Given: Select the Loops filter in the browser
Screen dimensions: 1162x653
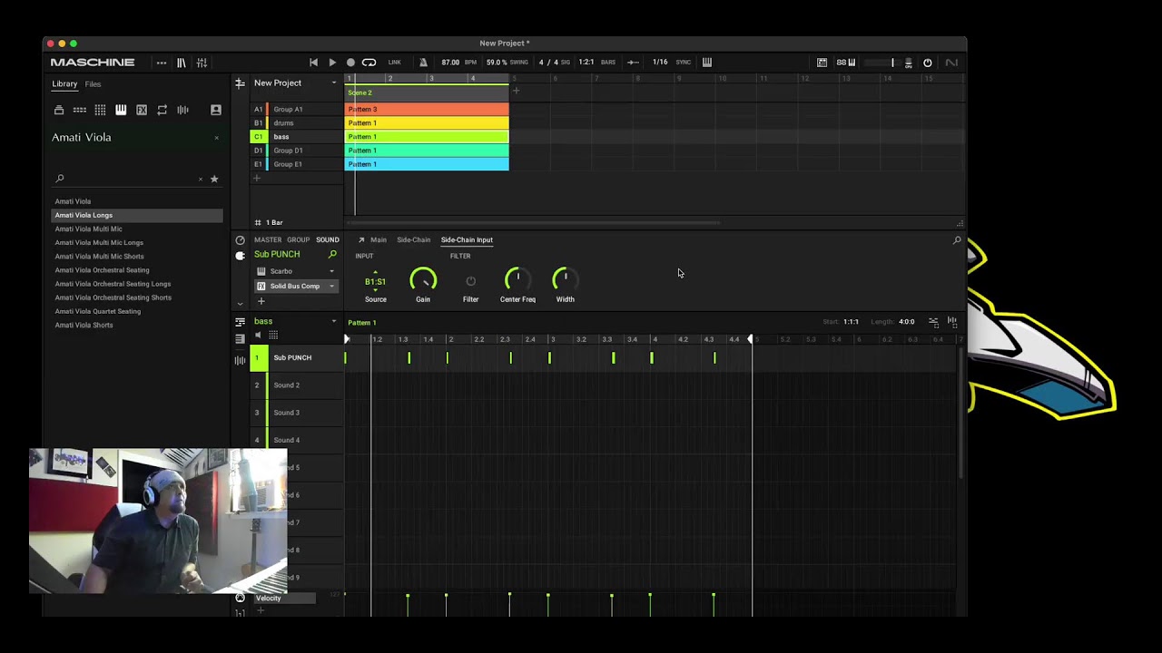Looking at the screenshot, I should (x=162, y=110).
